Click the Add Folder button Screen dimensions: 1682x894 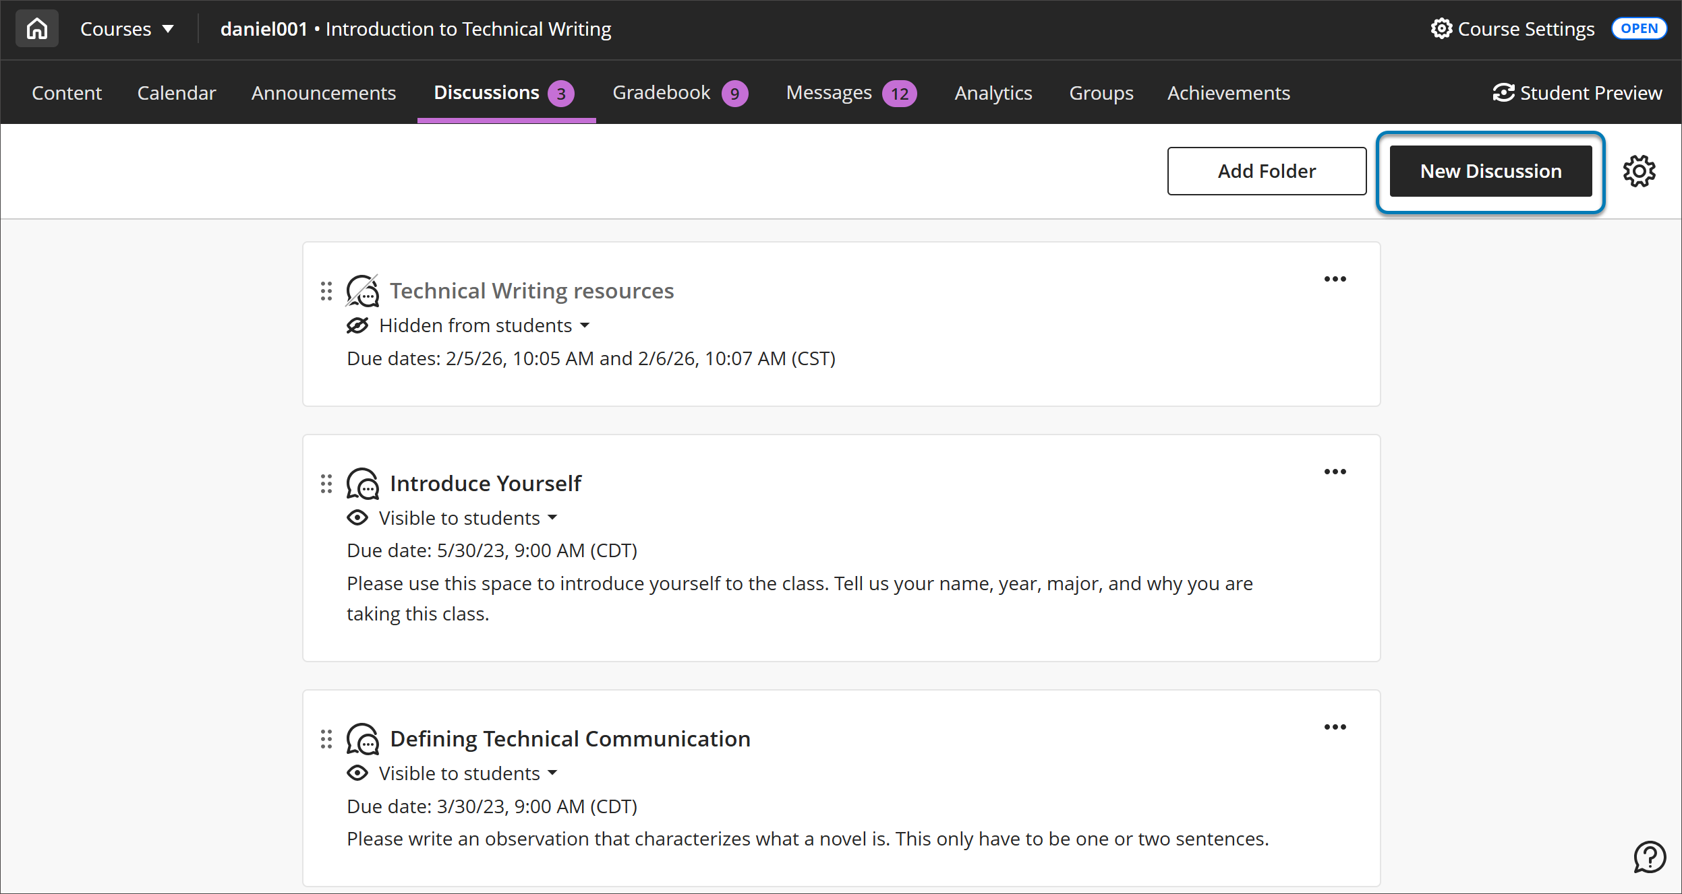click(1267, 170)
